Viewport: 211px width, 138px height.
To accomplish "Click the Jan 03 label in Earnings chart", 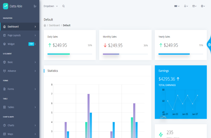I will [175, 114].
